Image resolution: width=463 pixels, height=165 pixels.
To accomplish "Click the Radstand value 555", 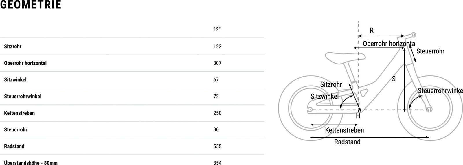I will coord(217,147).
